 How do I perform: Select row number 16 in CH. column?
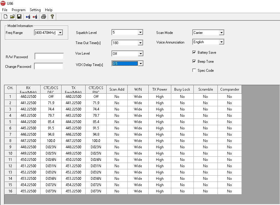[x=10, y=191]
